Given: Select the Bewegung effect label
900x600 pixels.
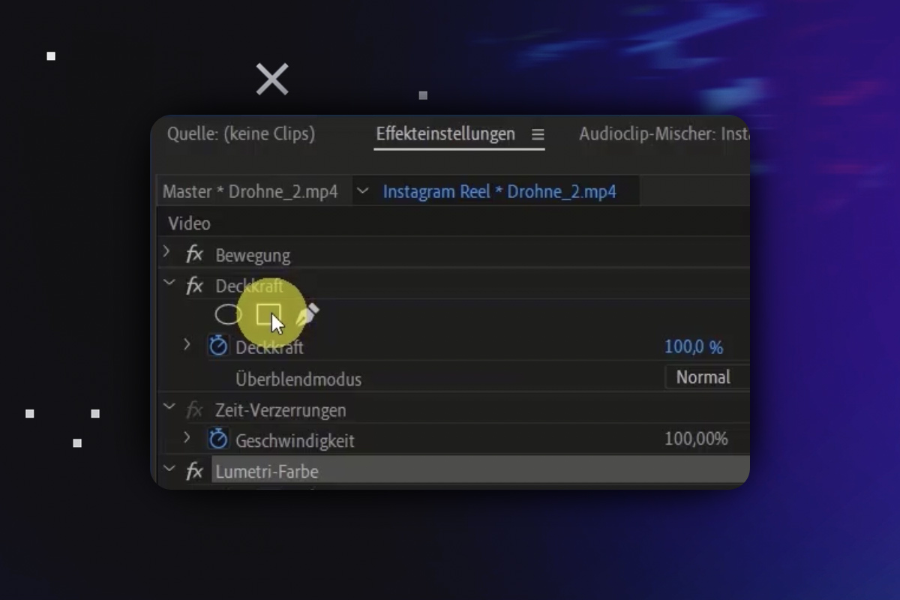Looking at the screenshot, I should (253, 256).
